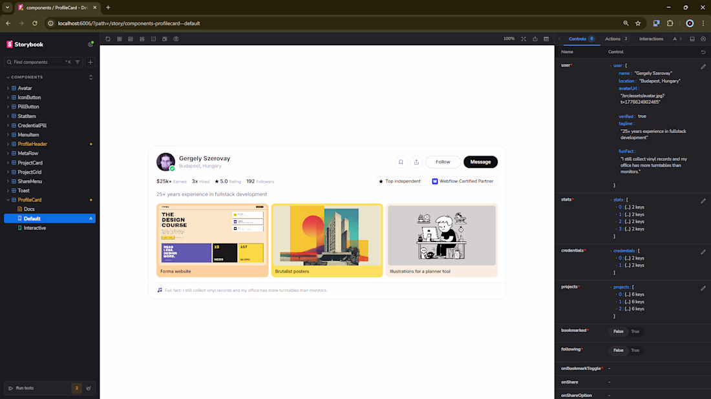Open the ToastComponent tree item
This screenshot has width=711, height=399.
click(23, 190)
